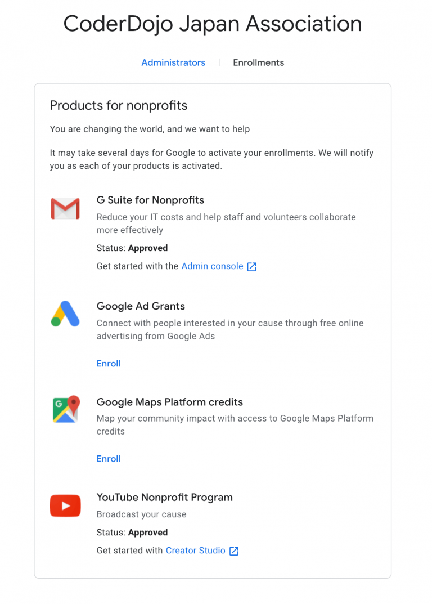Click the YouTube Nonprofit Program heading
432x604 pixels.
click(x=165, y=498)
